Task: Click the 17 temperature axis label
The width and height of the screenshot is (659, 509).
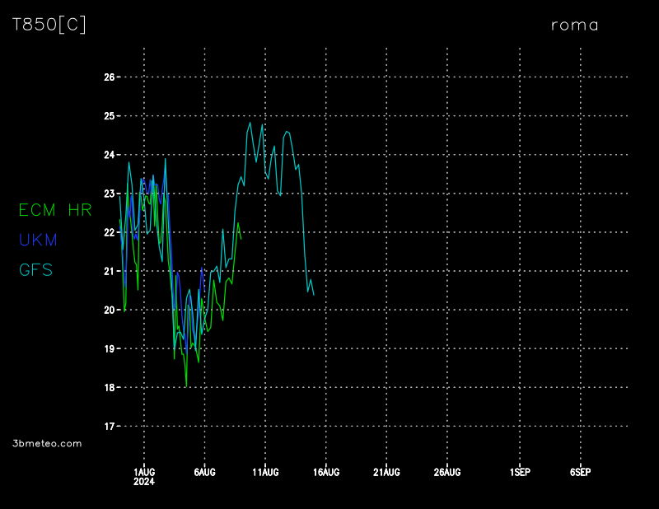Action: point(110,427)
